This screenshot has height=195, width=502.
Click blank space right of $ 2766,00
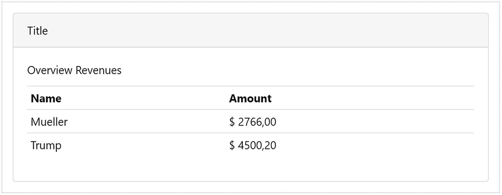(370, 122)
